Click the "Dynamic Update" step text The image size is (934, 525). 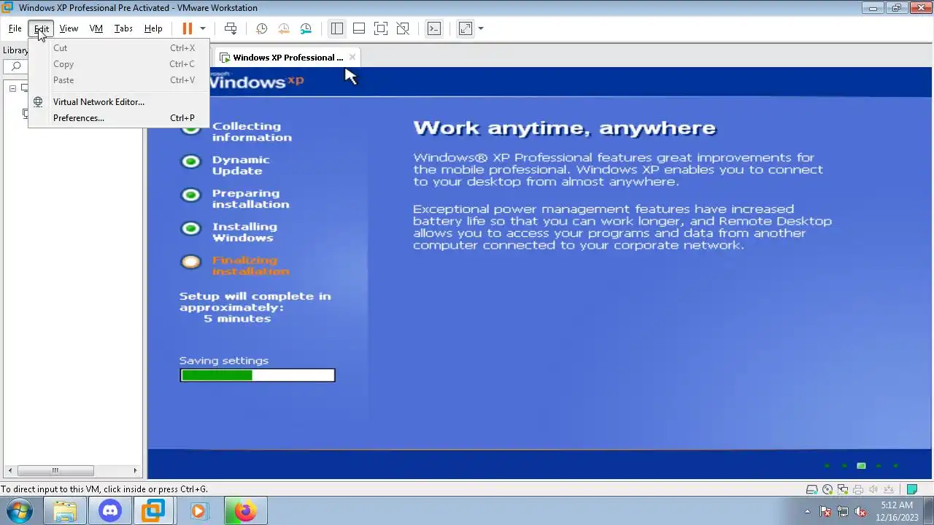(x=241, y=165)
